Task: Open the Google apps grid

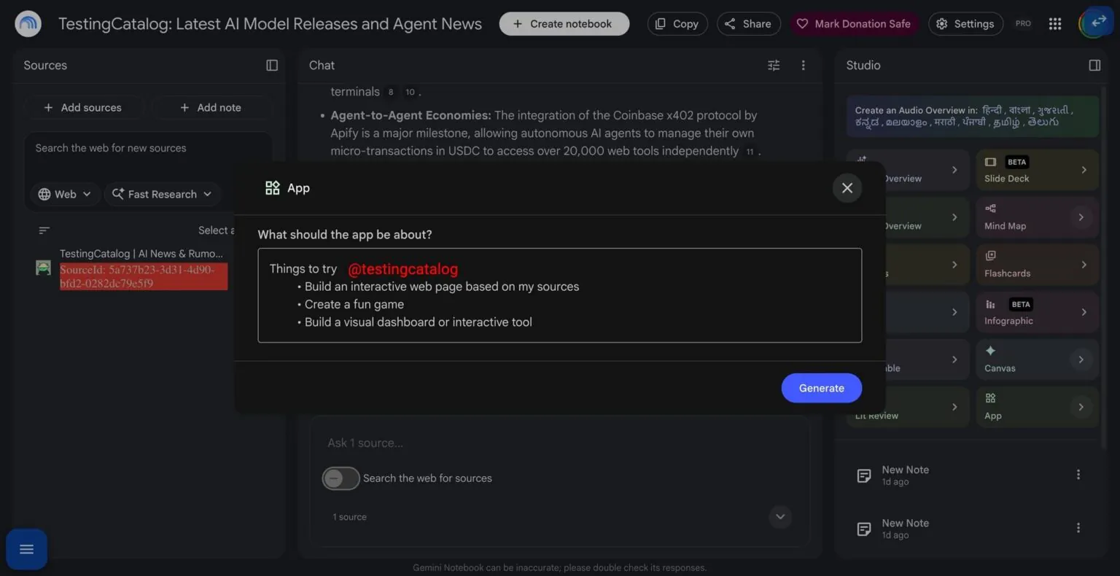Action: pos(1054,24)
